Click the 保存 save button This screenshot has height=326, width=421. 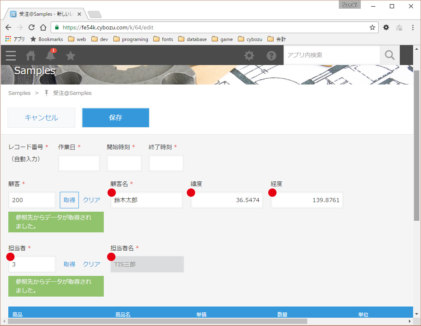point(115,118)
